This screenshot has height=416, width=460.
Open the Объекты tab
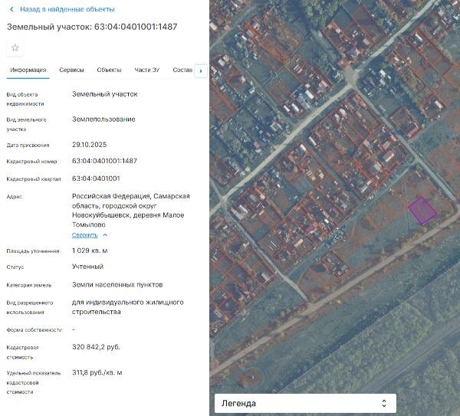(x=109, y=70)
